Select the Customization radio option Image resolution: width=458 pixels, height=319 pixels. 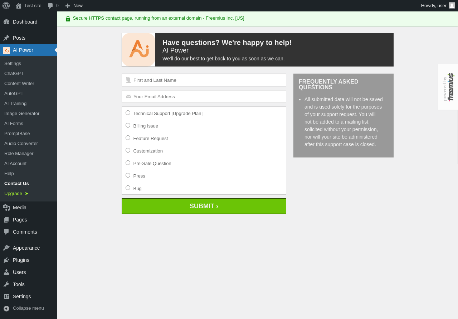click(128, 150)
